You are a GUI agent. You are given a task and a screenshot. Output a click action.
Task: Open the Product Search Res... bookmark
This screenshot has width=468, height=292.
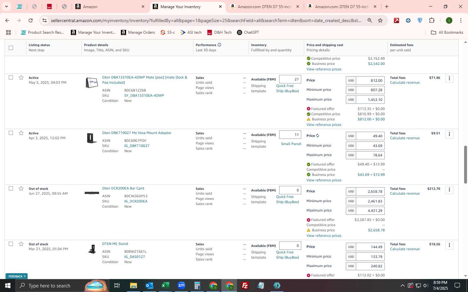[x=42, y=32]
